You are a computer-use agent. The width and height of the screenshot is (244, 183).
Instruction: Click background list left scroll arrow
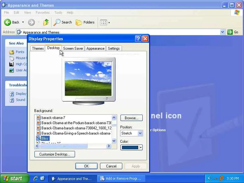[37, 146]
